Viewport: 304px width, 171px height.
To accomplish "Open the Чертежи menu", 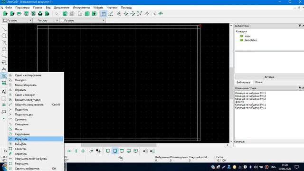I will coord(112,8).
